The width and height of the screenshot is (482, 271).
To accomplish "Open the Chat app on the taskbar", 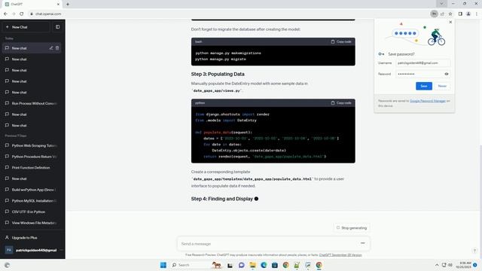I will 241,265.
